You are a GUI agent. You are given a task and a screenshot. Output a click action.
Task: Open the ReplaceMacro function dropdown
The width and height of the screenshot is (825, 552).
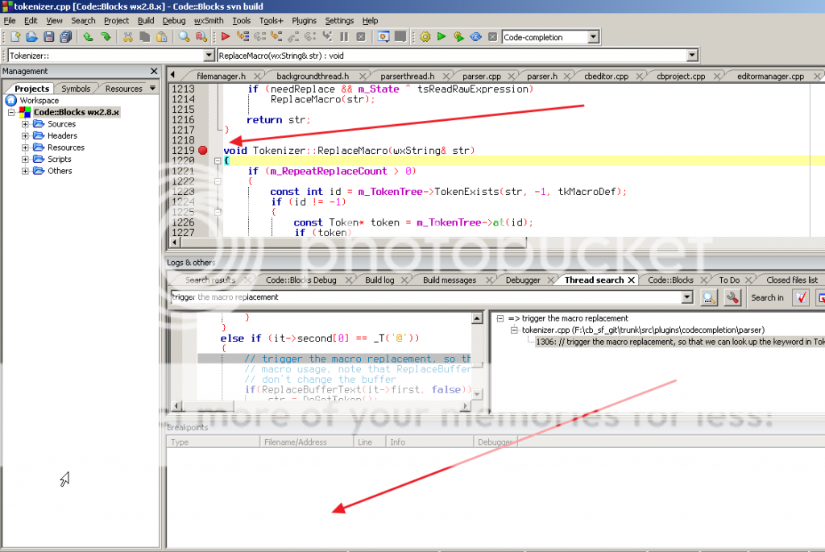coord(692,56)
